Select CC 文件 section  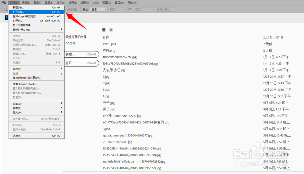tap(71, 43)
